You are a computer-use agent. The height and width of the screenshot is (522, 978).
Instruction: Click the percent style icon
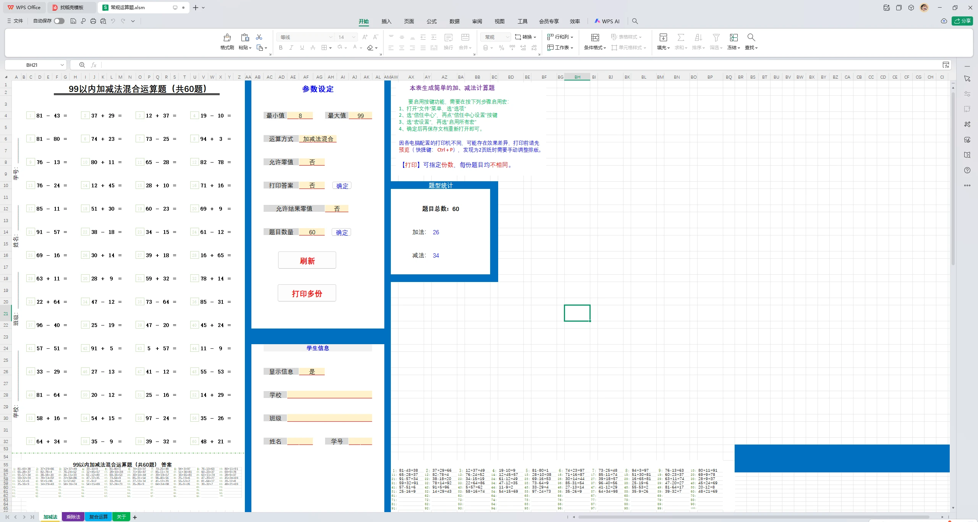coord(501,48)
